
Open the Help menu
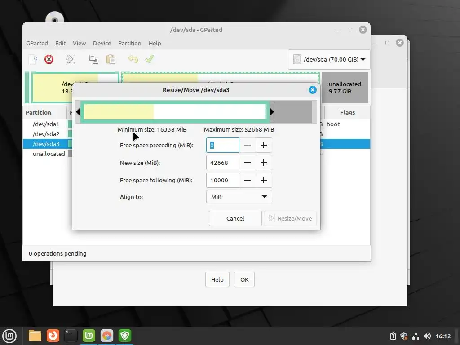coord(155,44)
